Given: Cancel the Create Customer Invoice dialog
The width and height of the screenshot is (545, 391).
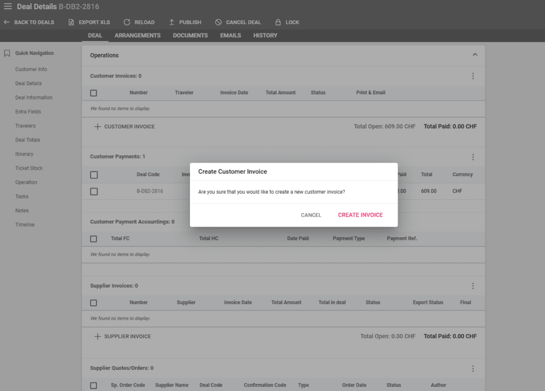Looking at the screenshot, I should coord(311,215).
